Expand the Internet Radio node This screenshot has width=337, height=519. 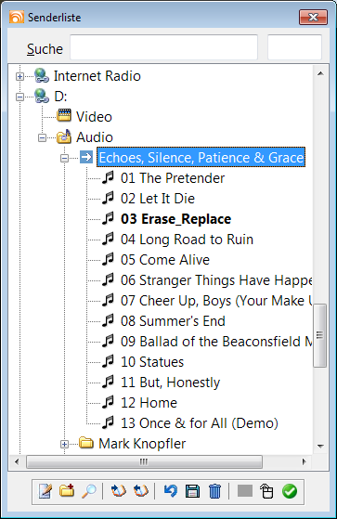click(19, 76)
